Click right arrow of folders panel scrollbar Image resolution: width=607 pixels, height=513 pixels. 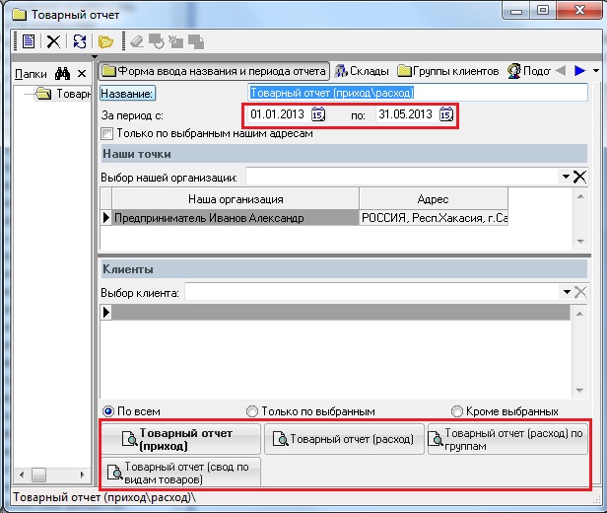(82, 475)
